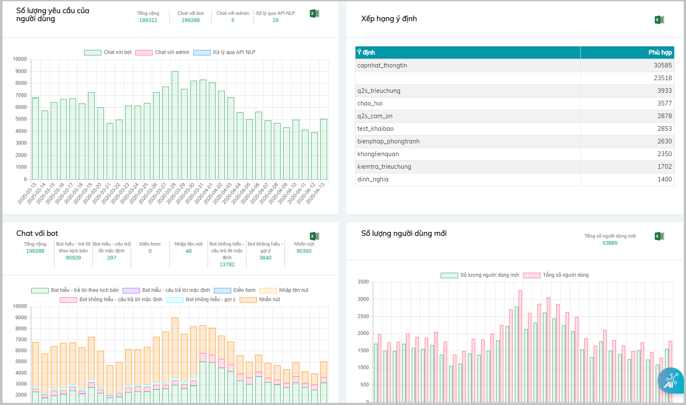This screenshot has width=686, height=405.
Task: Click the scripted reply count 90929
Action: [x=73, y=258]
